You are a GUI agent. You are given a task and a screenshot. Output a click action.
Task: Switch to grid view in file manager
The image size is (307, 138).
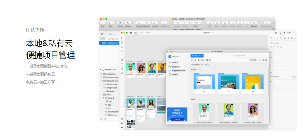(x=264, y=60)
